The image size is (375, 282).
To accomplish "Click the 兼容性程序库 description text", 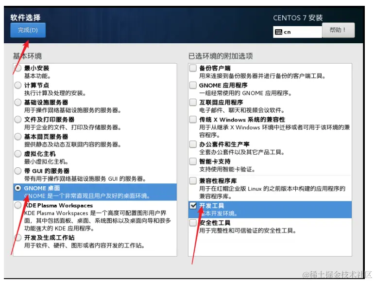I will coord(272,193).
